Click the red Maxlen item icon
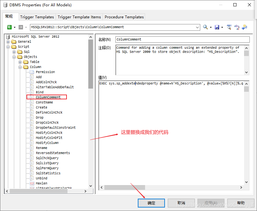Image resolution: width=257 pixels, height=211 pixels. click(x=32, y=183)
